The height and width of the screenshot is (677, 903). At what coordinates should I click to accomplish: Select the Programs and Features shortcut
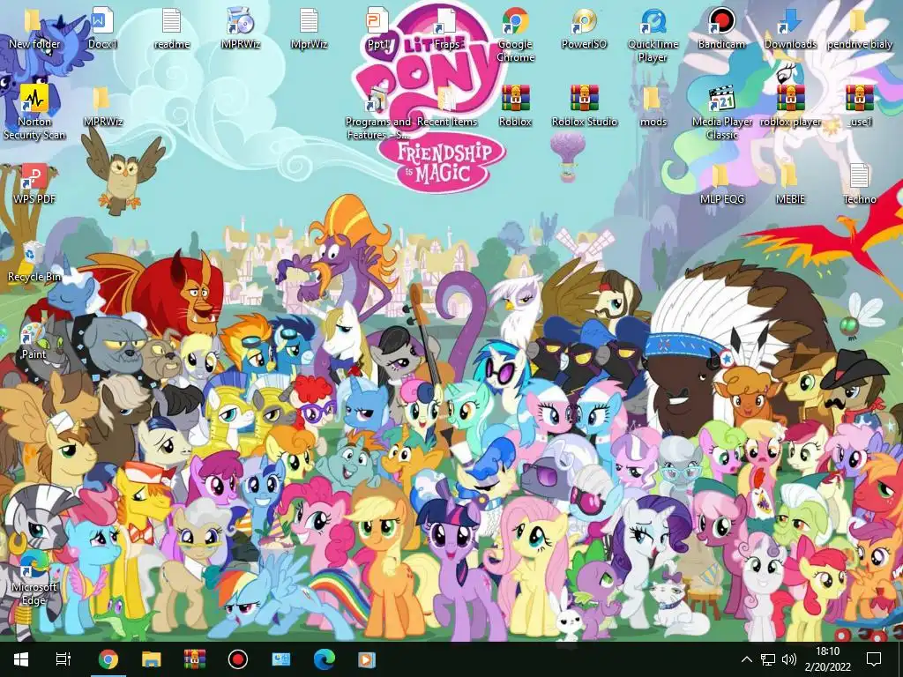377,112
